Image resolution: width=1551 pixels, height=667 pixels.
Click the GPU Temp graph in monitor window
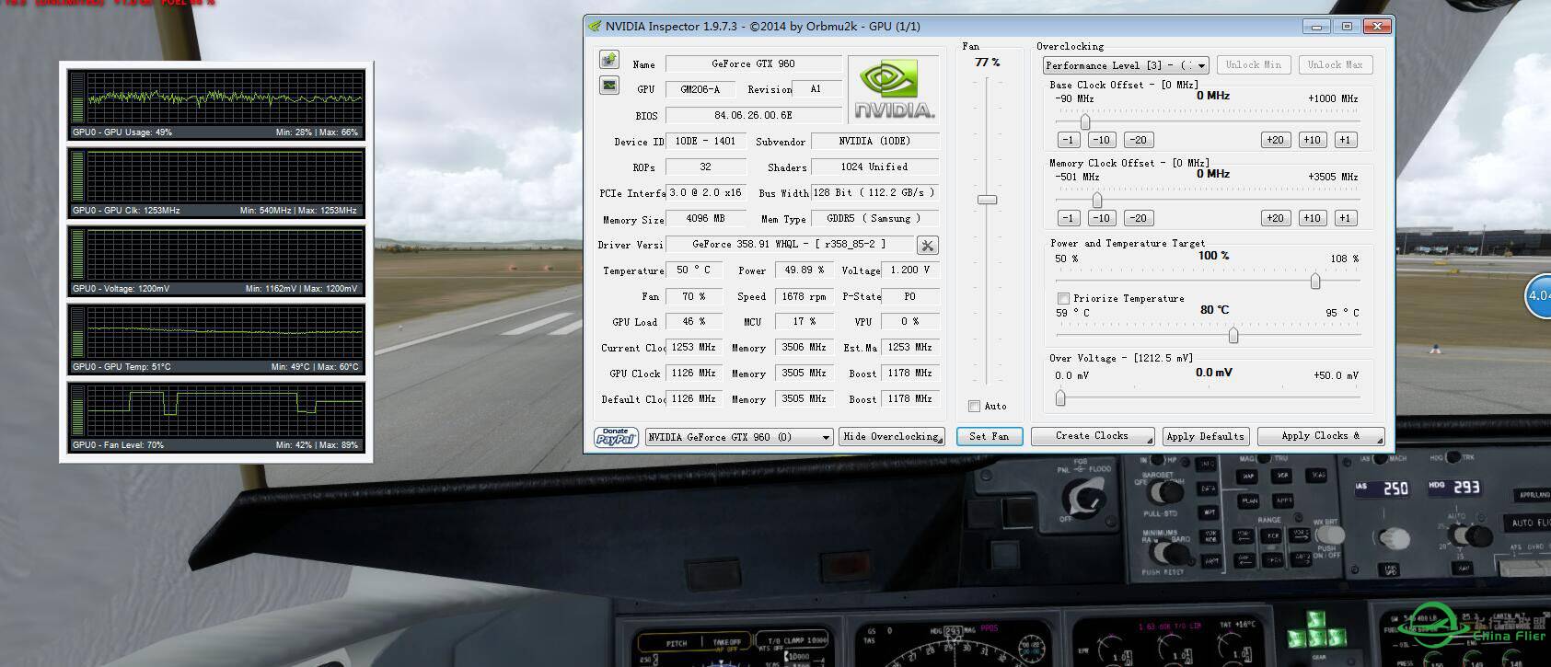216,339
